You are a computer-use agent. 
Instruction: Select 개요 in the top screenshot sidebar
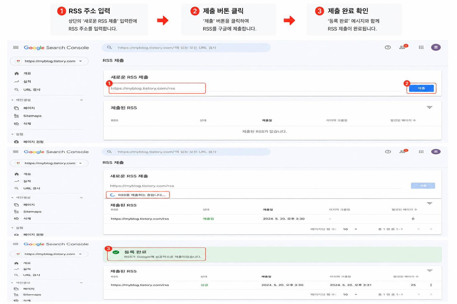tap(27, 73)
